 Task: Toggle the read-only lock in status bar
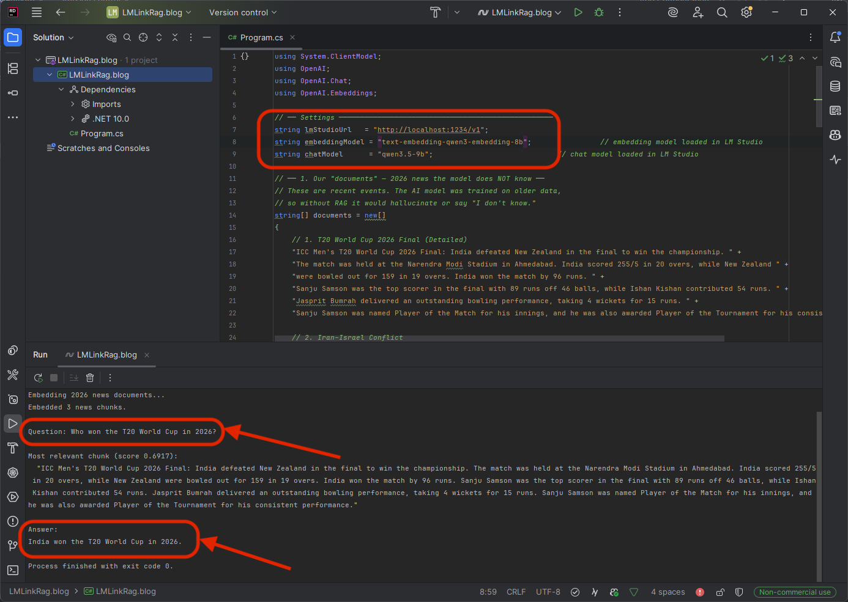pos(720,592)
